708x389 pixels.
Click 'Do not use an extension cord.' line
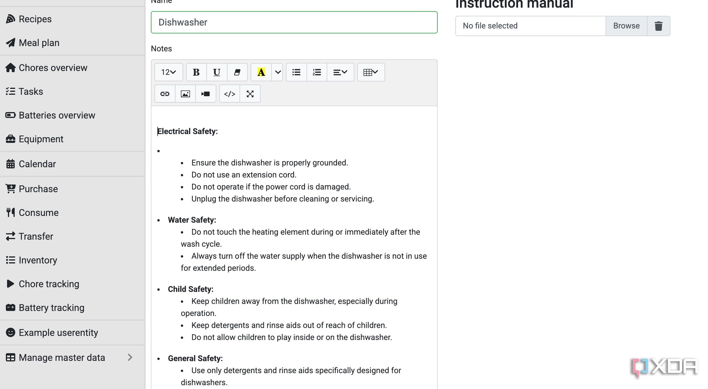(244, 175)
